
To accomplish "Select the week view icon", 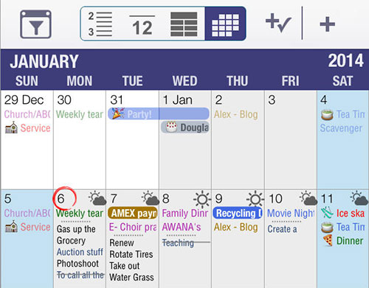I will pos(184,24).
